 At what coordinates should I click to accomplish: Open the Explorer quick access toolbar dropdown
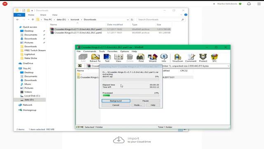pos(32,10)
